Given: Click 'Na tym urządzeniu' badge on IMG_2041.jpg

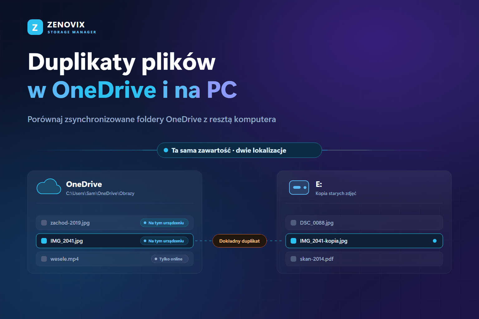Looking at the screenshot, I should [164, 241].
